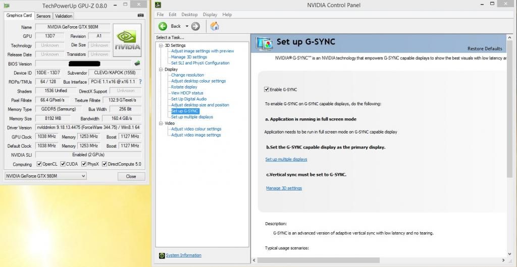Collapse the Display tree node
Screen dimensions: 517x267
tap(161, 70)
